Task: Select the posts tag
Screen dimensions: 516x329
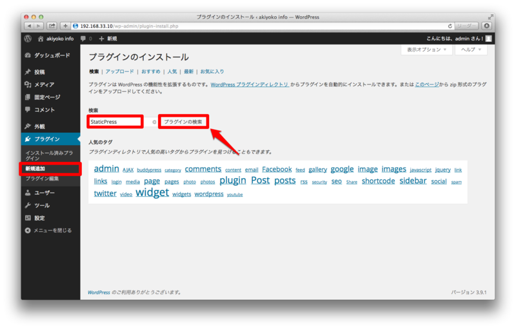Action: (x=285, y=181)
